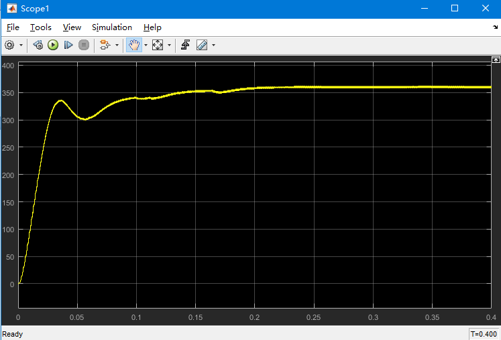Click the Step Back button
The height and width of the screenshot is (340, 501).
click(38, 45)
